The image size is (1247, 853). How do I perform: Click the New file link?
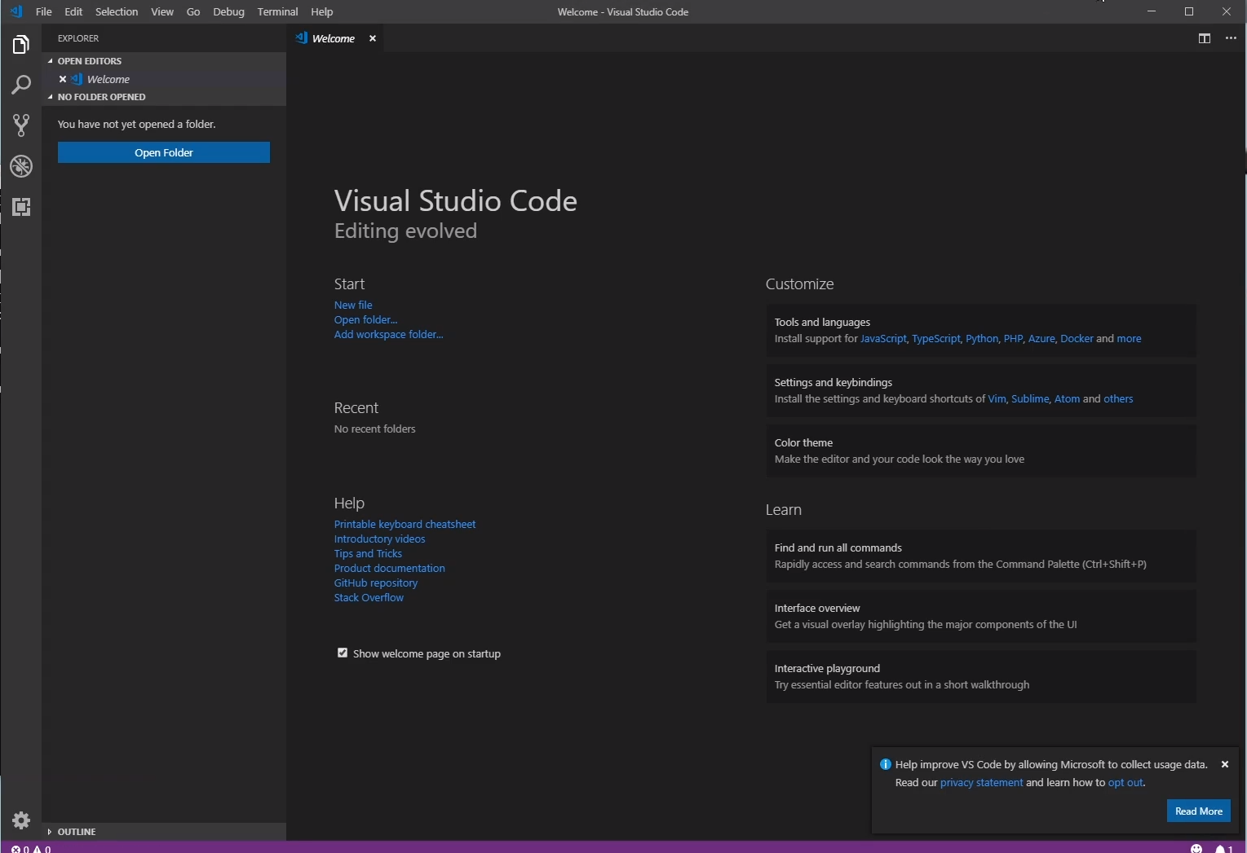[353, 305]
